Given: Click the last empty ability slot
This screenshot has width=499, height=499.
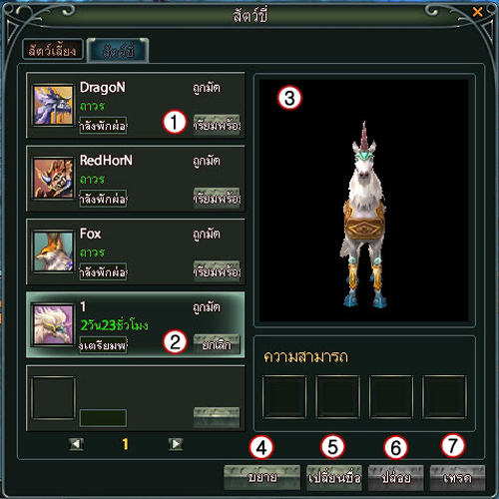Looking at the screenshot, I should [x=444, y=396].
